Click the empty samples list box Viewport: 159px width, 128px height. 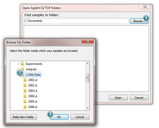pyautogui.click(x=122, y=58)
